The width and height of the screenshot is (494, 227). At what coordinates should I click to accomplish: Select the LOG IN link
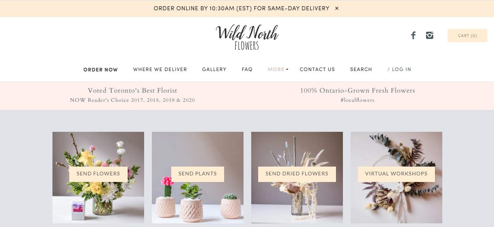pos(402,69)
